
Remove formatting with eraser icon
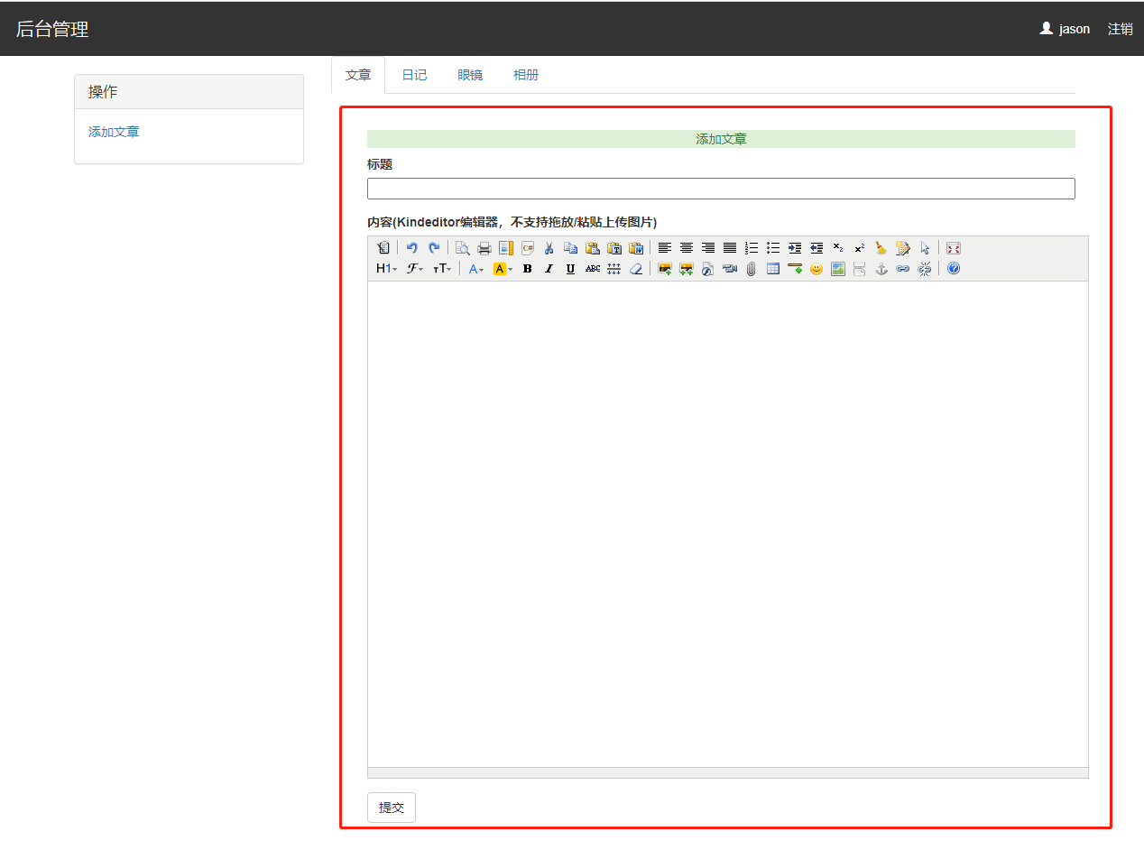click(636, 269)
